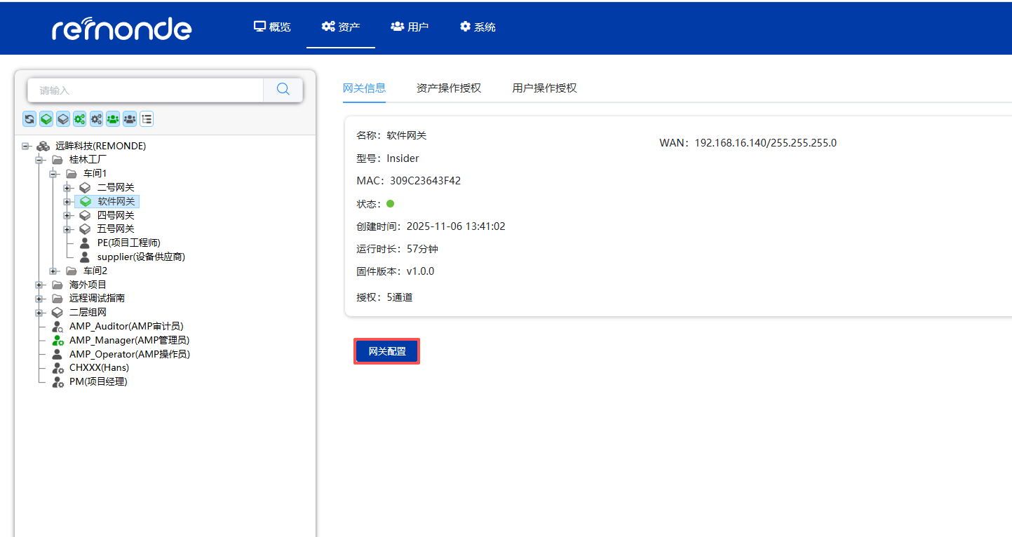Click the tree view layout icon
1012x537 pixels.
point(146,118)
